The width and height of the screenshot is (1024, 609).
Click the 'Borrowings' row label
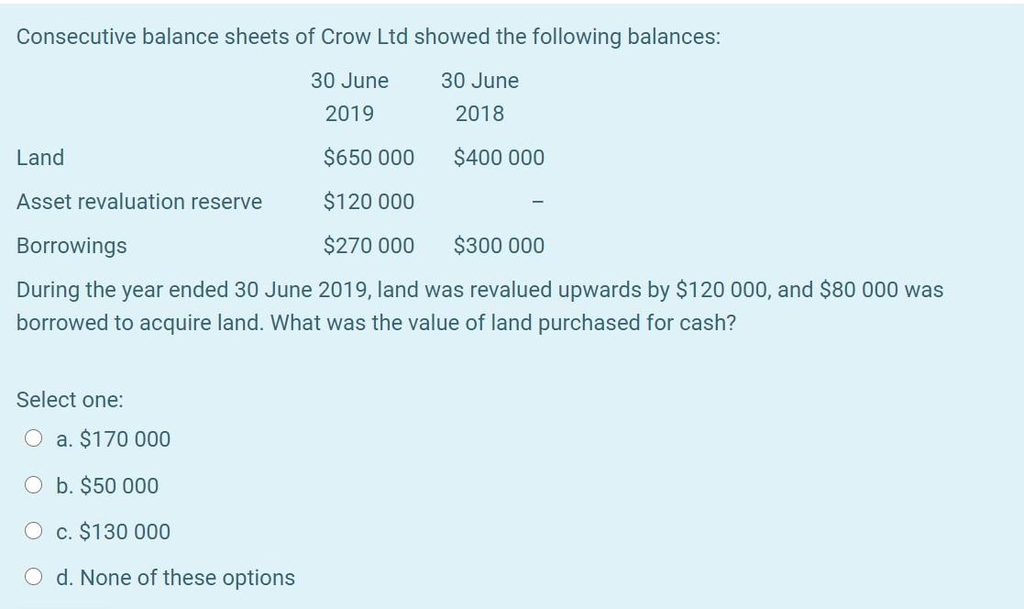click(72, 246)
